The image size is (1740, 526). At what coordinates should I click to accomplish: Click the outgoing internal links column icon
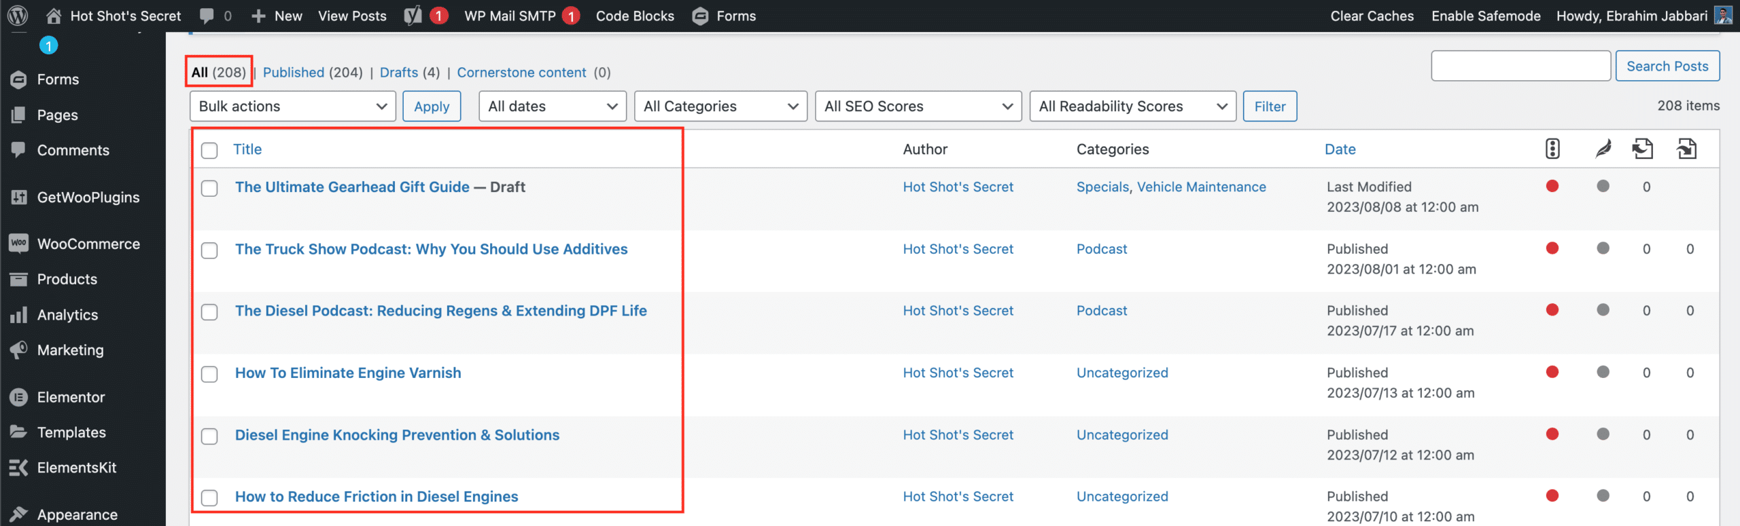click(1643, 149)
